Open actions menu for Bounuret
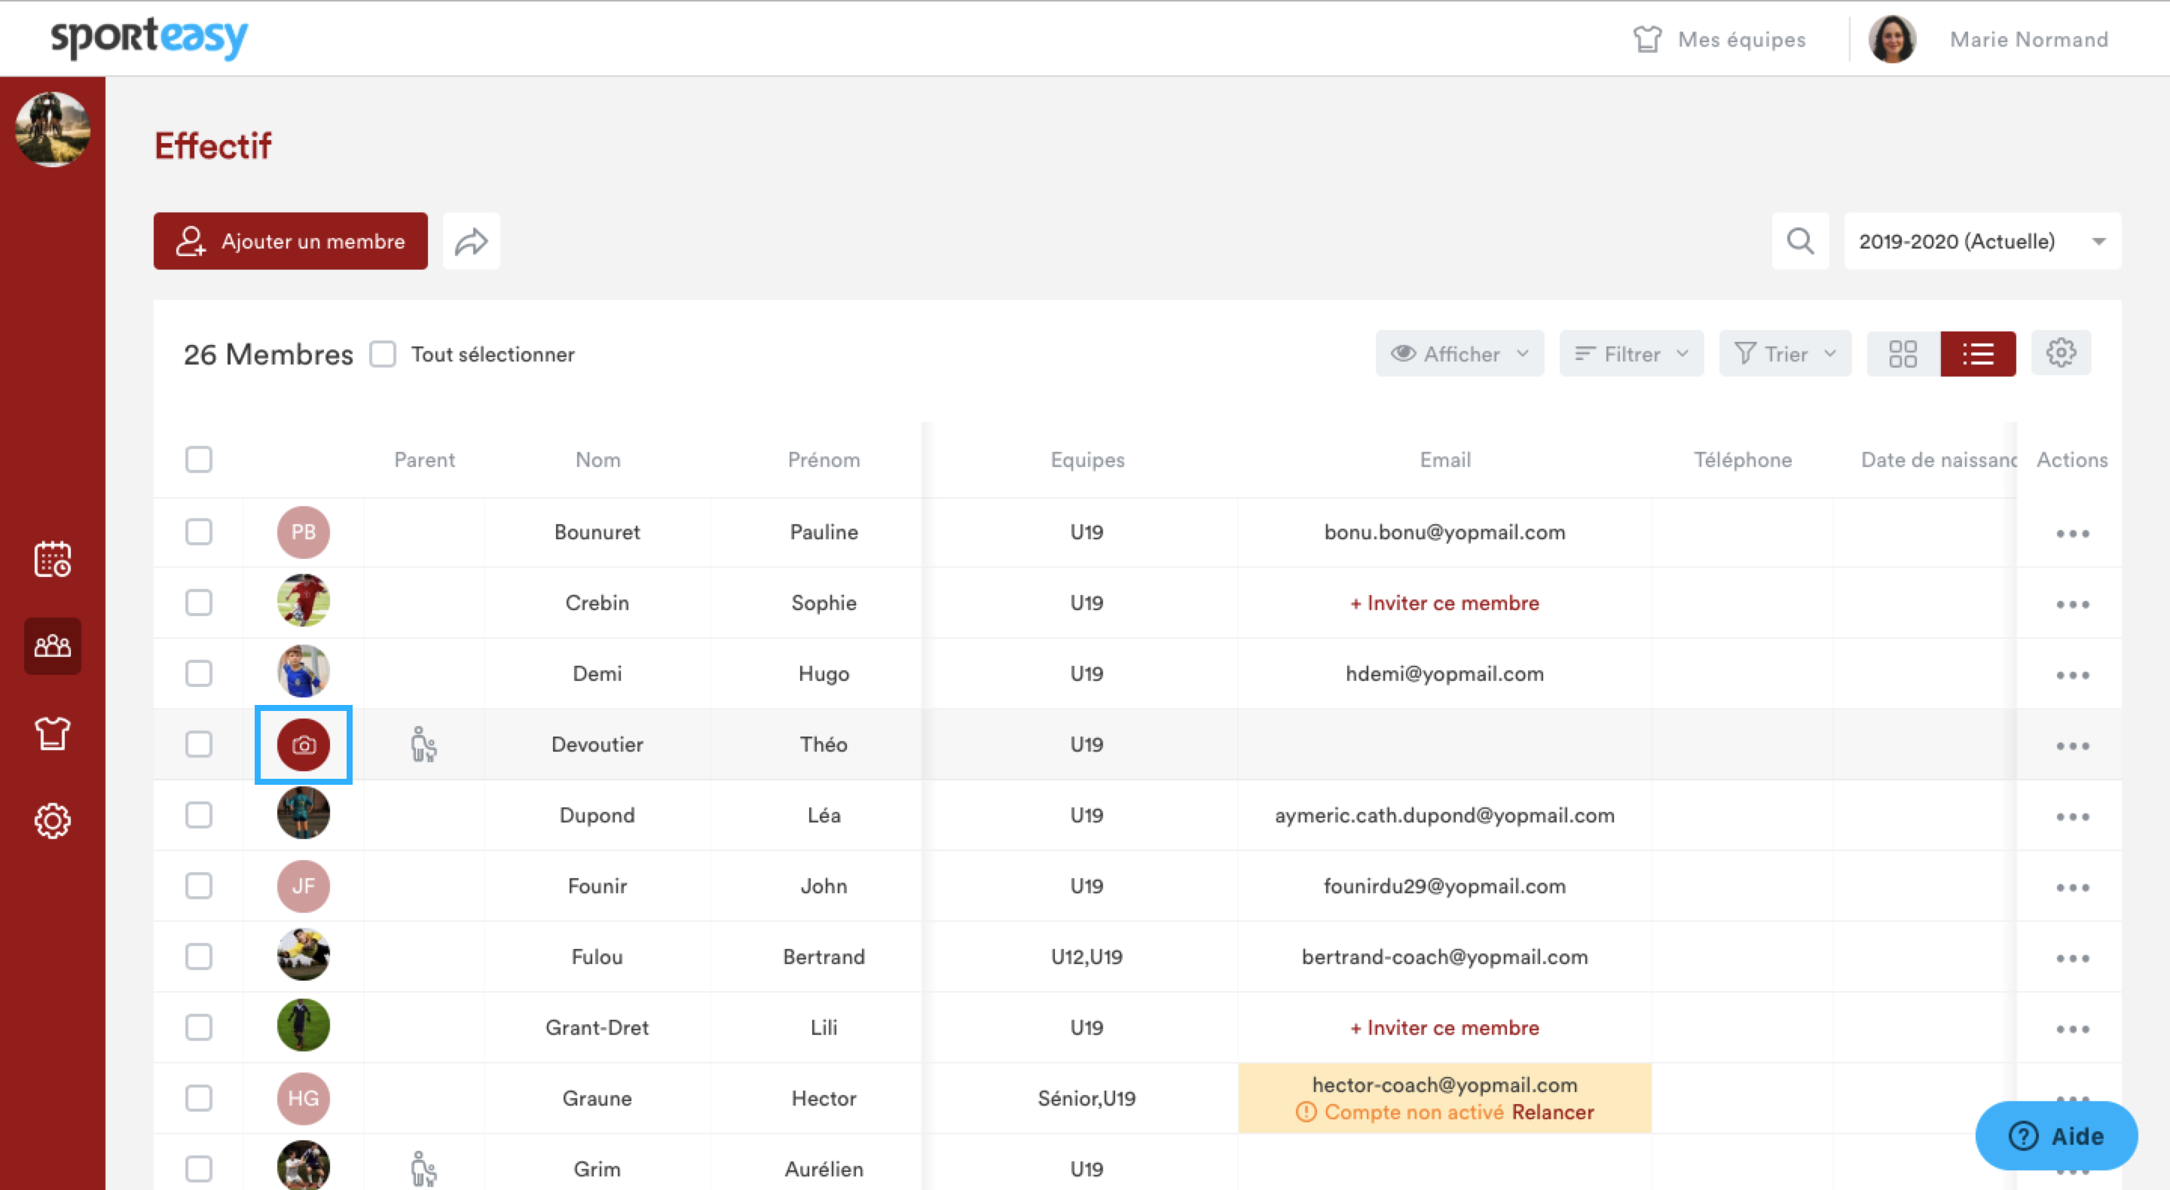 [2072, 533]
